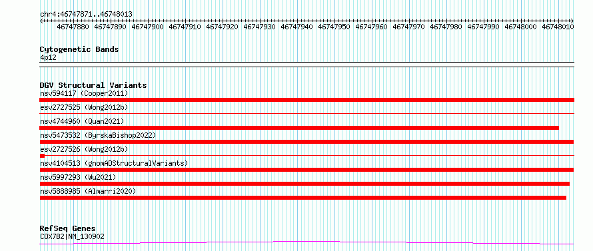Select the first esv2727525 (Wong2012b) label

[84, 107]
